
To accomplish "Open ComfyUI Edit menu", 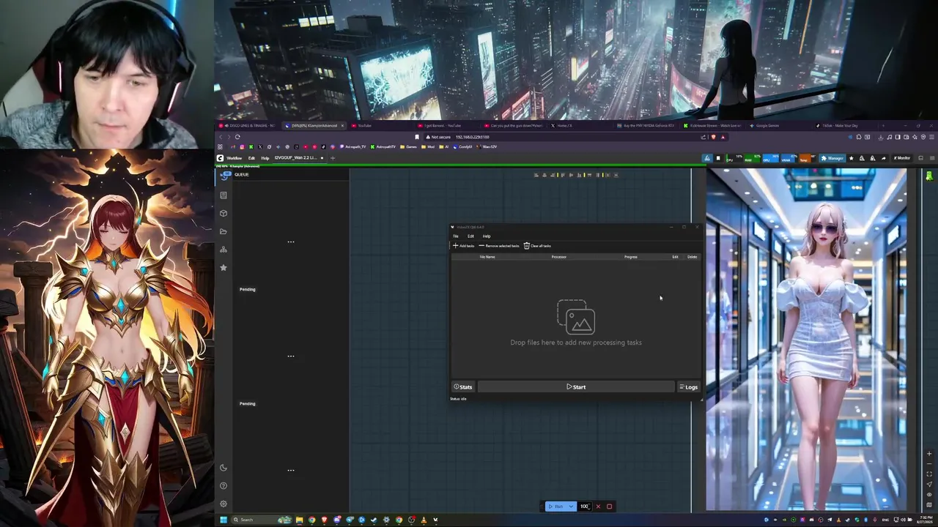I will pos(251,158).
